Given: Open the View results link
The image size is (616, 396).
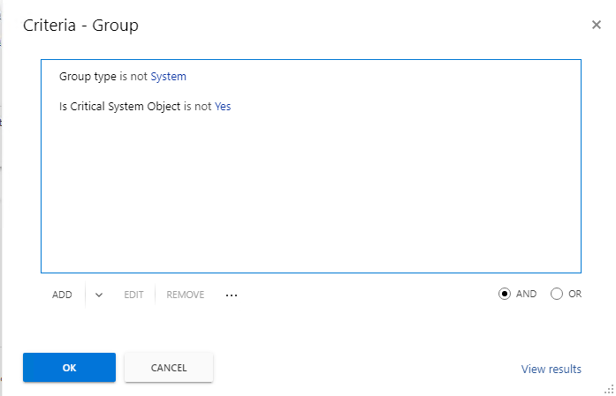Looking at the screenshot, I should [x=551, y=369].
